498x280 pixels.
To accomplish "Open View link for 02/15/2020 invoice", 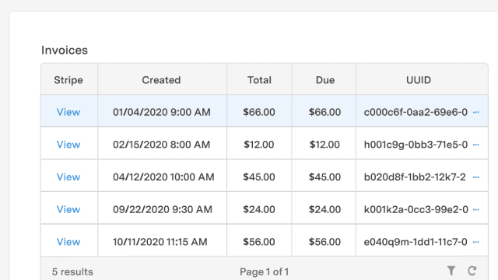I will pos(68,145).
